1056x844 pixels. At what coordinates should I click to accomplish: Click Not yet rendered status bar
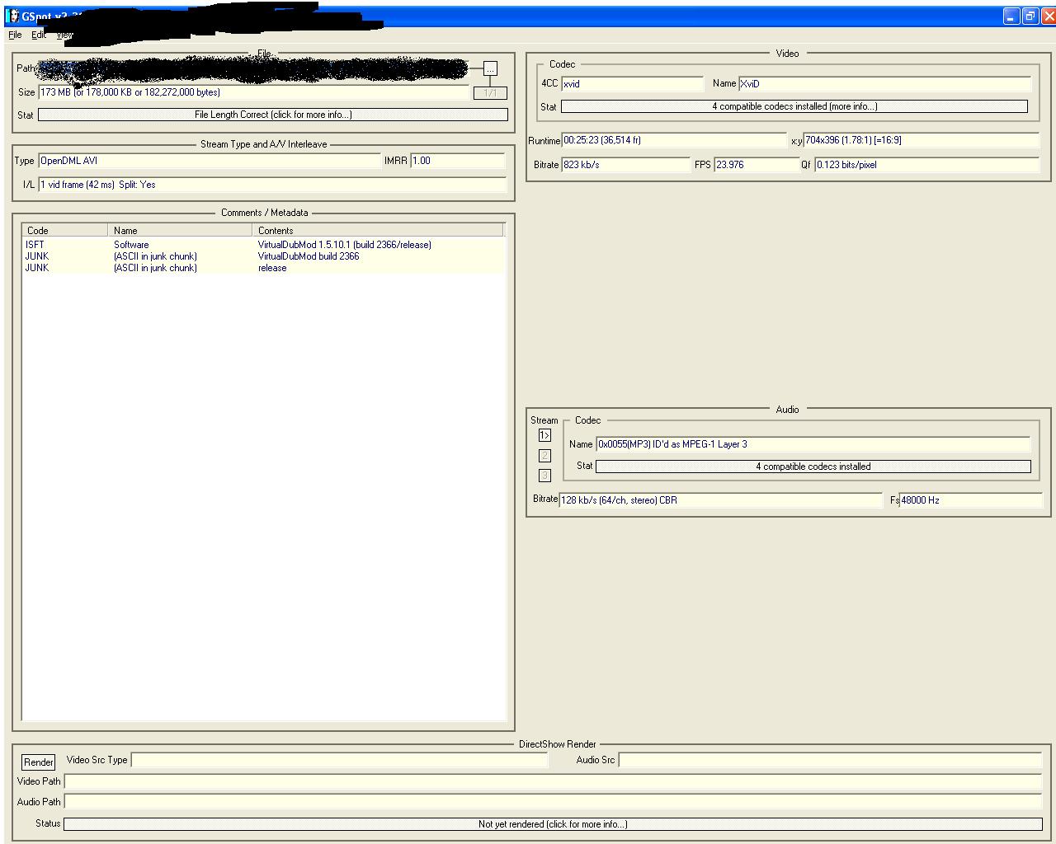point(553,824)
